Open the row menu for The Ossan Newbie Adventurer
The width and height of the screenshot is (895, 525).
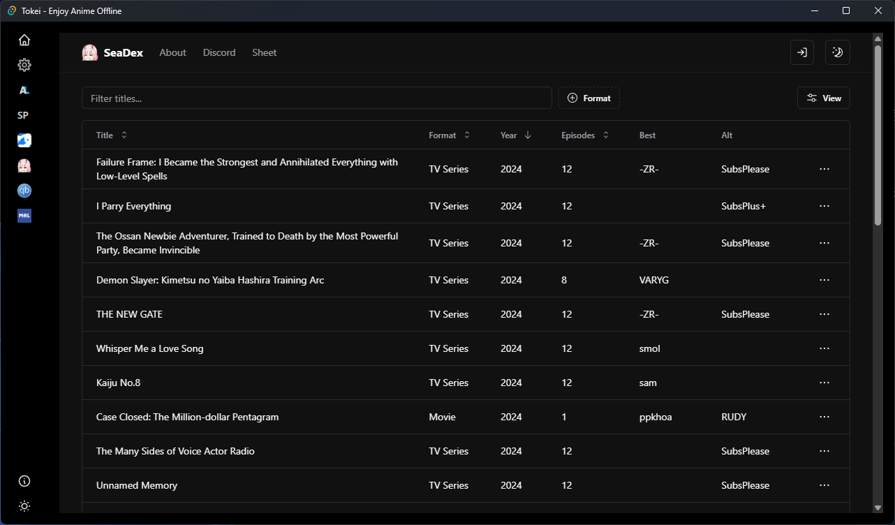[x=824, y=243]
